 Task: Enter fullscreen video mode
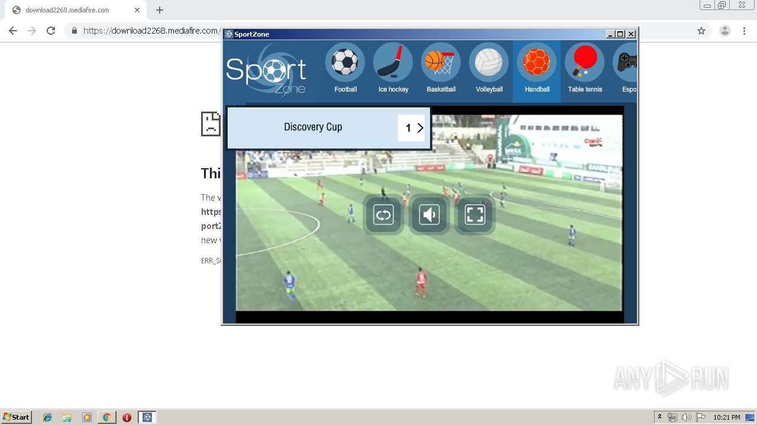(x=475, y=215)
